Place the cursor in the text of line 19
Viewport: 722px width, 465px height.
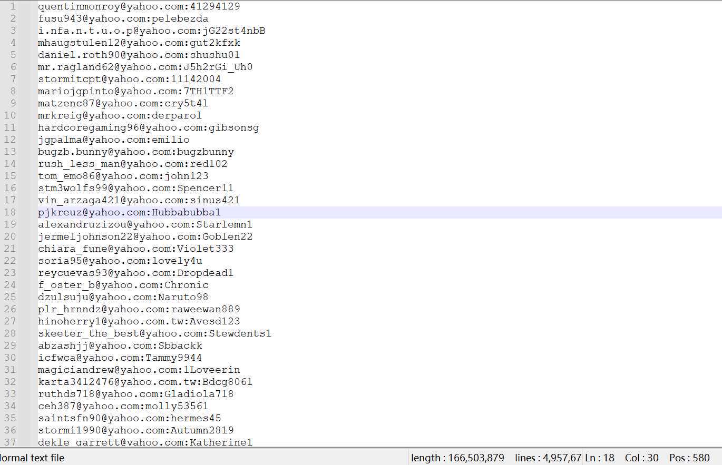(145, 224)
